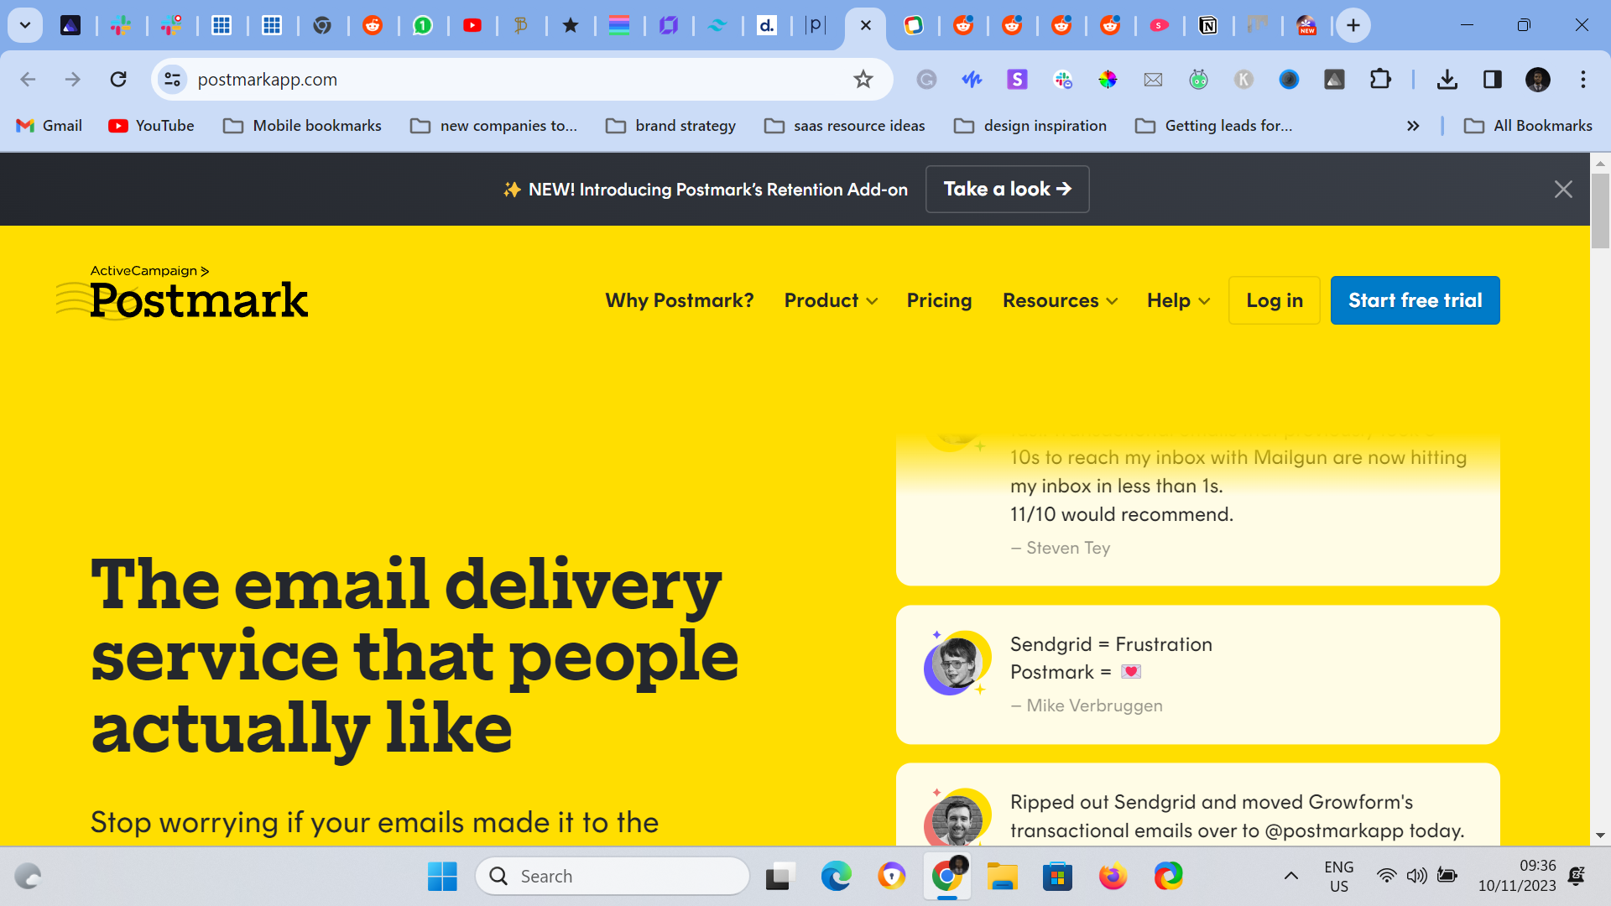Click the Windows taskbar Search field
This screenshot has height=906, width=1611.
click(x=613, y=877)
